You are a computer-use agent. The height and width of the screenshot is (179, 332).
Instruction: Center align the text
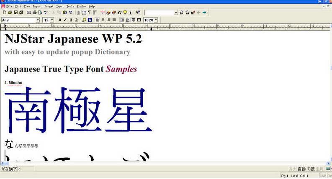[103, 20]
